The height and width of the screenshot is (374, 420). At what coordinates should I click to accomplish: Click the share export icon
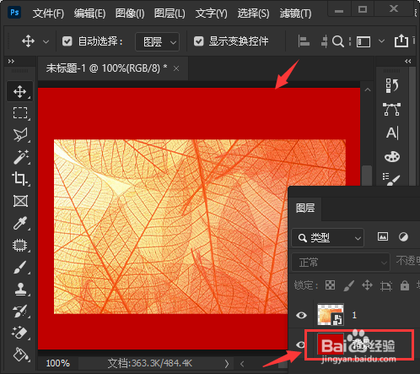tap(401, 41)
